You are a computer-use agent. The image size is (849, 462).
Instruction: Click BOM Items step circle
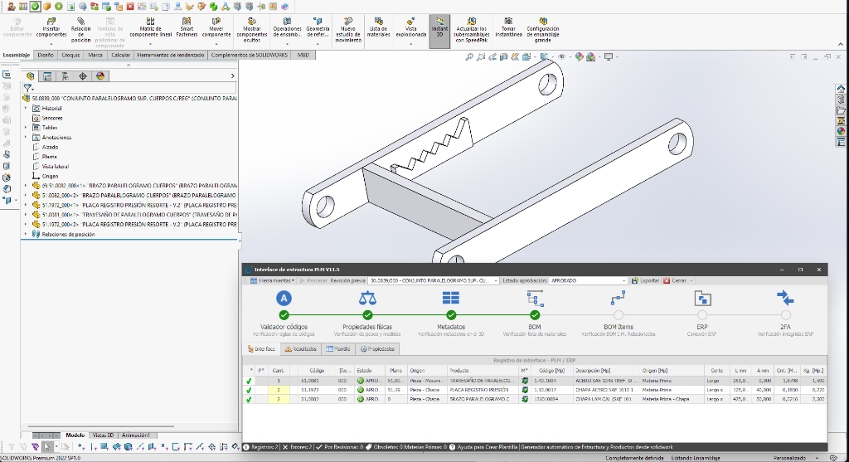click(x=619, y=314)
